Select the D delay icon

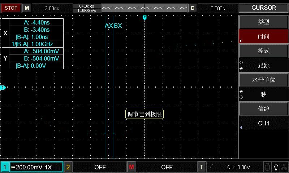point(193,8)
